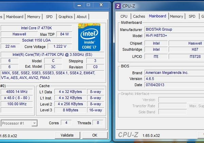Click the Level 3 8 MBytes value
The height and width of the screenshot is (143, 204).
coord(70,110)
